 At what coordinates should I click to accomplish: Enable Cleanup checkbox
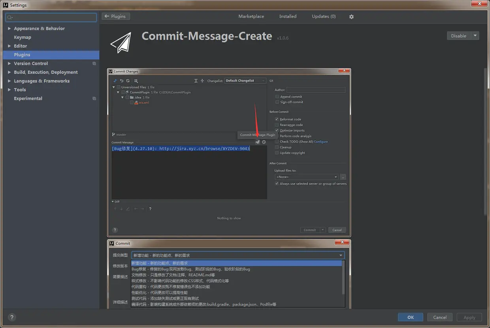coord(277,147)
